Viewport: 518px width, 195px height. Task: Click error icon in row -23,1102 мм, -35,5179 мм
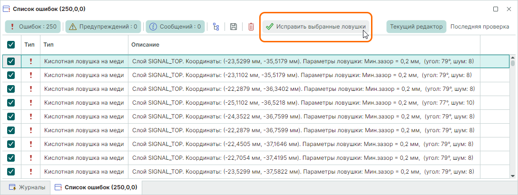(x=31, y=75)
